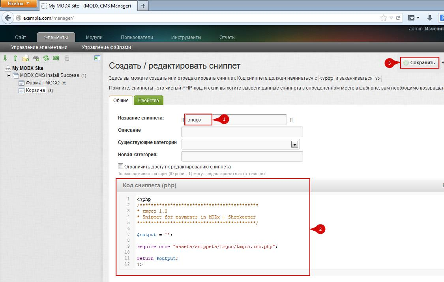Open Firefox downloads arrow icon
The width and height of the screenshot is (444, 282).
(430, 18)
